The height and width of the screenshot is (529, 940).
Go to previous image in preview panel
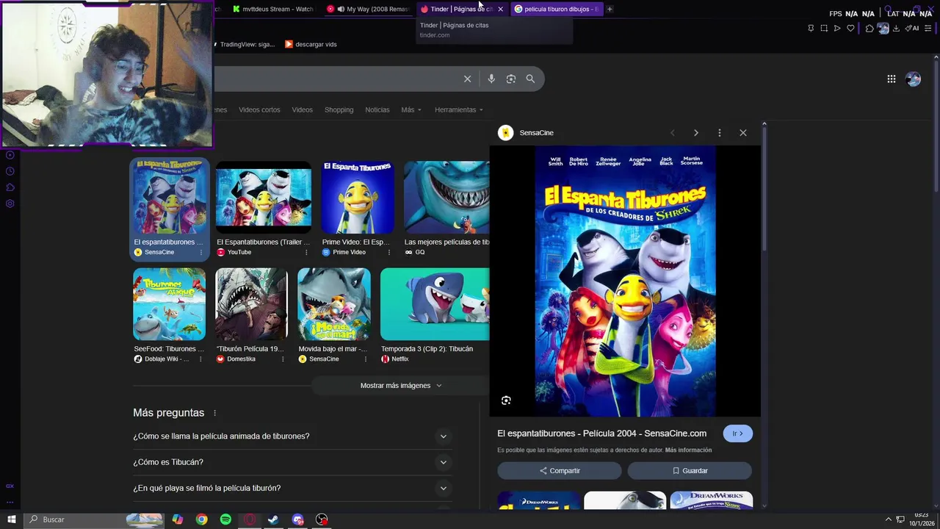point(672,133)
